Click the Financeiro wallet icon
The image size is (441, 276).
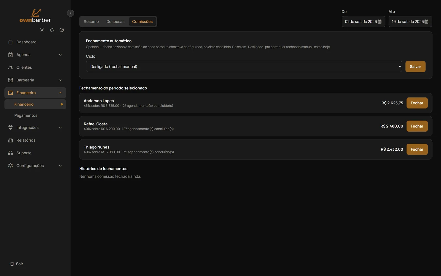(x=10, y=93)
